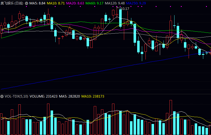Select the 奥飞娱乐(日线) chart title
Viewport: 211px width, 135px height.
pos(12,3)
